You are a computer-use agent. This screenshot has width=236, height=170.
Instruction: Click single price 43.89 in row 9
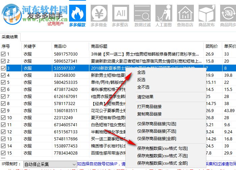(x=229, y=110)
